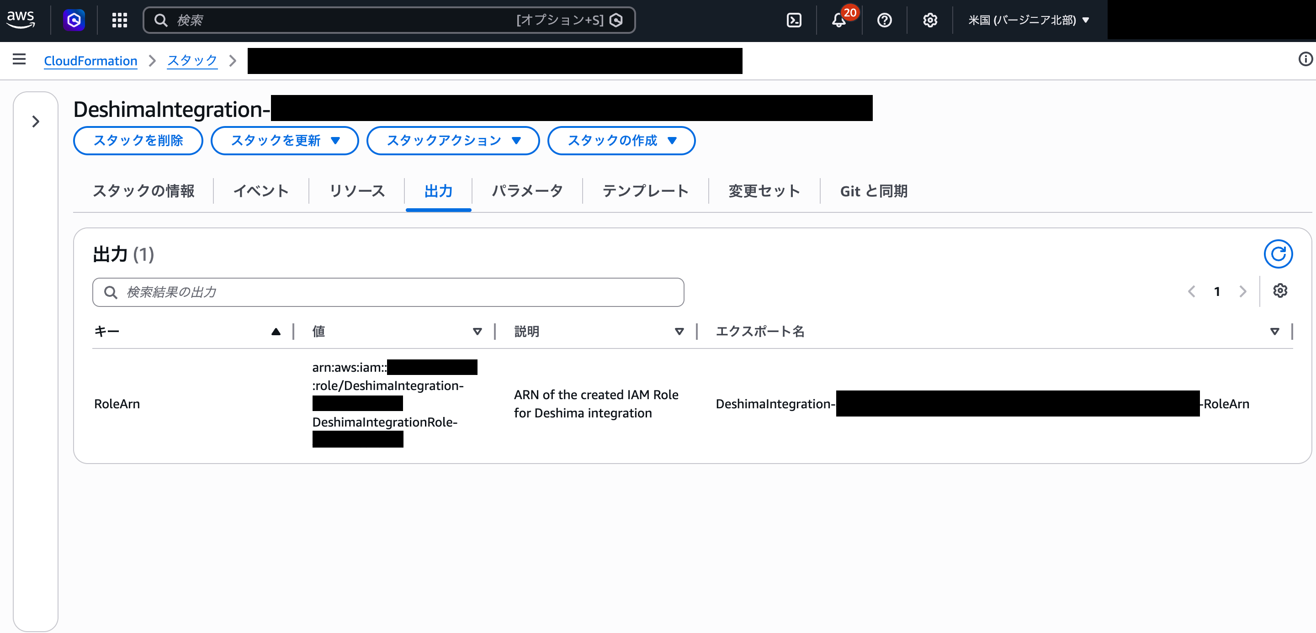Screen dimensions: 1316x633
Task: Select the RoleArn key cell
Action: (117, 404)
